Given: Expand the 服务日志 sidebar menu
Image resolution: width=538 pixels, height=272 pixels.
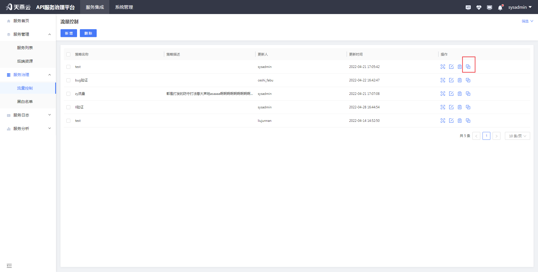Looking at the screenshot, I should click(x=28, y=115).
